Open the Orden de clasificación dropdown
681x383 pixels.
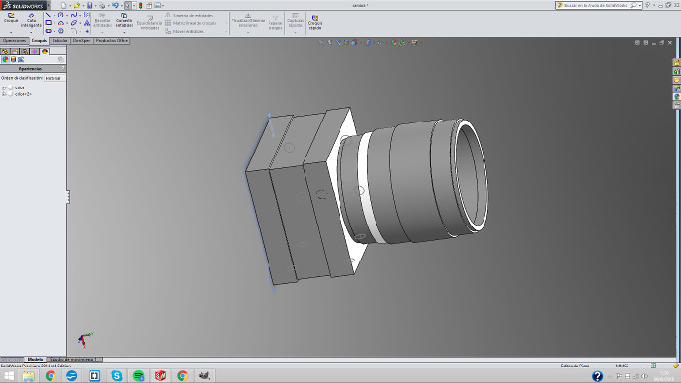[x=54, y=78]
